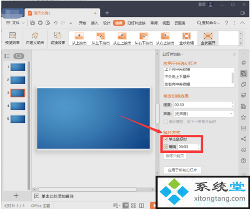Screen dimensions: 250x209
Task: Click the print icon in toolbar
Action: coord(40,23)
